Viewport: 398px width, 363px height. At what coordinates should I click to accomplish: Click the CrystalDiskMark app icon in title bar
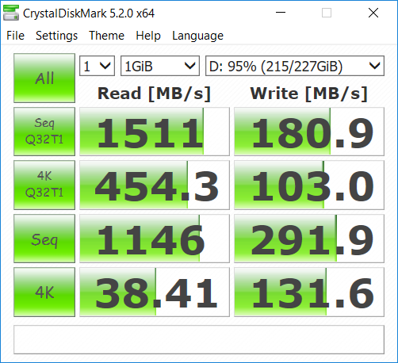pyautogui.click(x=11, y=13)
